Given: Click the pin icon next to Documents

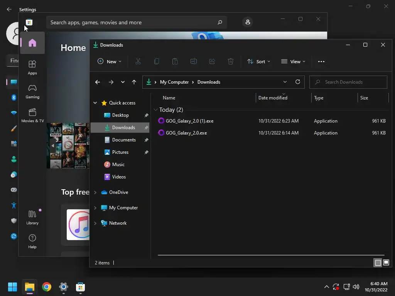Looking at the screenshot, I should click(x=146, y=140).
